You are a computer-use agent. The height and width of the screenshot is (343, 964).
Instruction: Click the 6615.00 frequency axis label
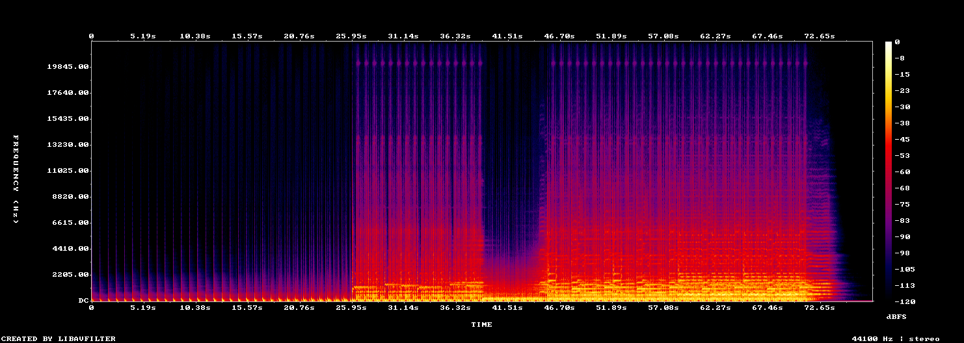70,223
